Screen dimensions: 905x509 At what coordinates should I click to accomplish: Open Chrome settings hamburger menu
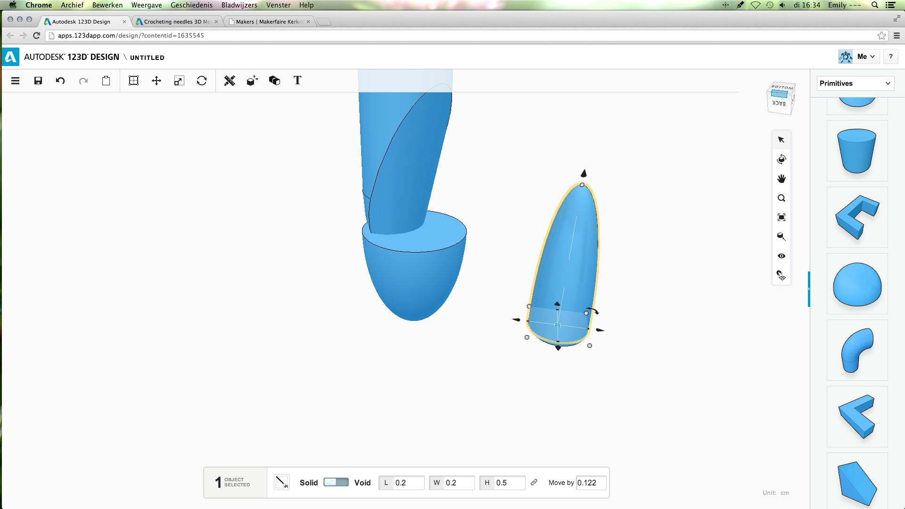coord(897,35)
